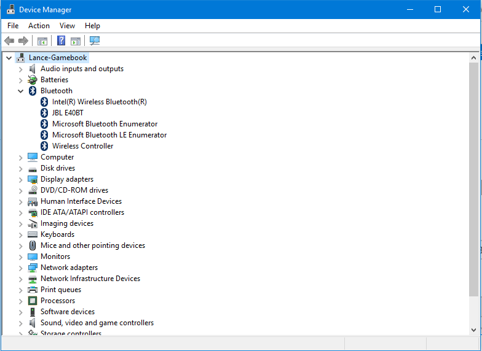
Task: Expand the Monitors category arrow
Action: coord(21,257)
